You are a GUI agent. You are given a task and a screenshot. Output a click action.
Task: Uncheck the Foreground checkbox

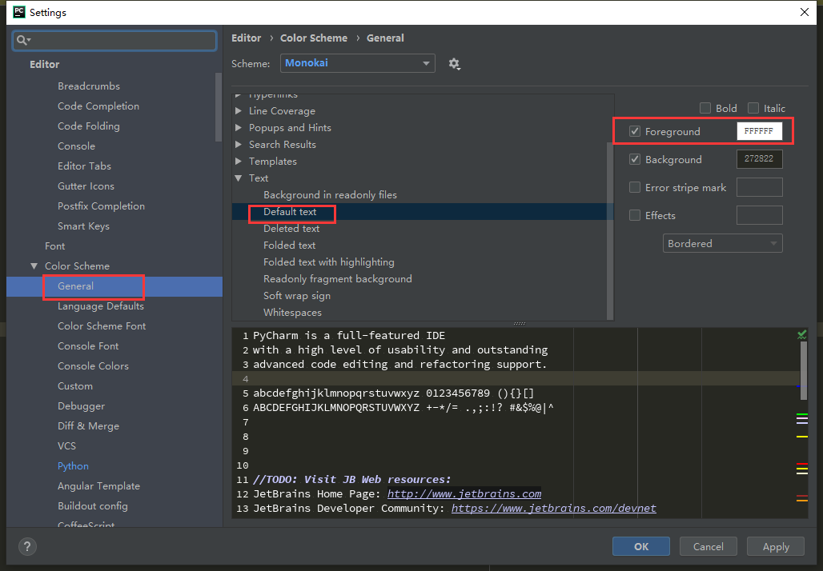(x=635, y=131)
